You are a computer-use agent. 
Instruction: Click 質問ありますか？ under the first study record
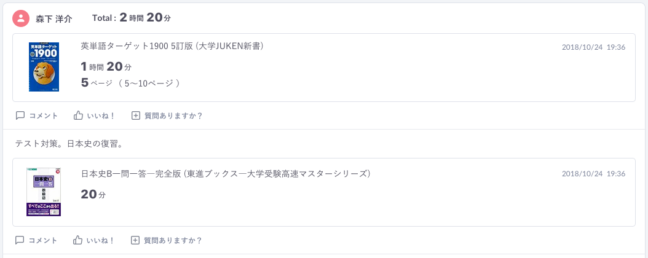(173, 116)
